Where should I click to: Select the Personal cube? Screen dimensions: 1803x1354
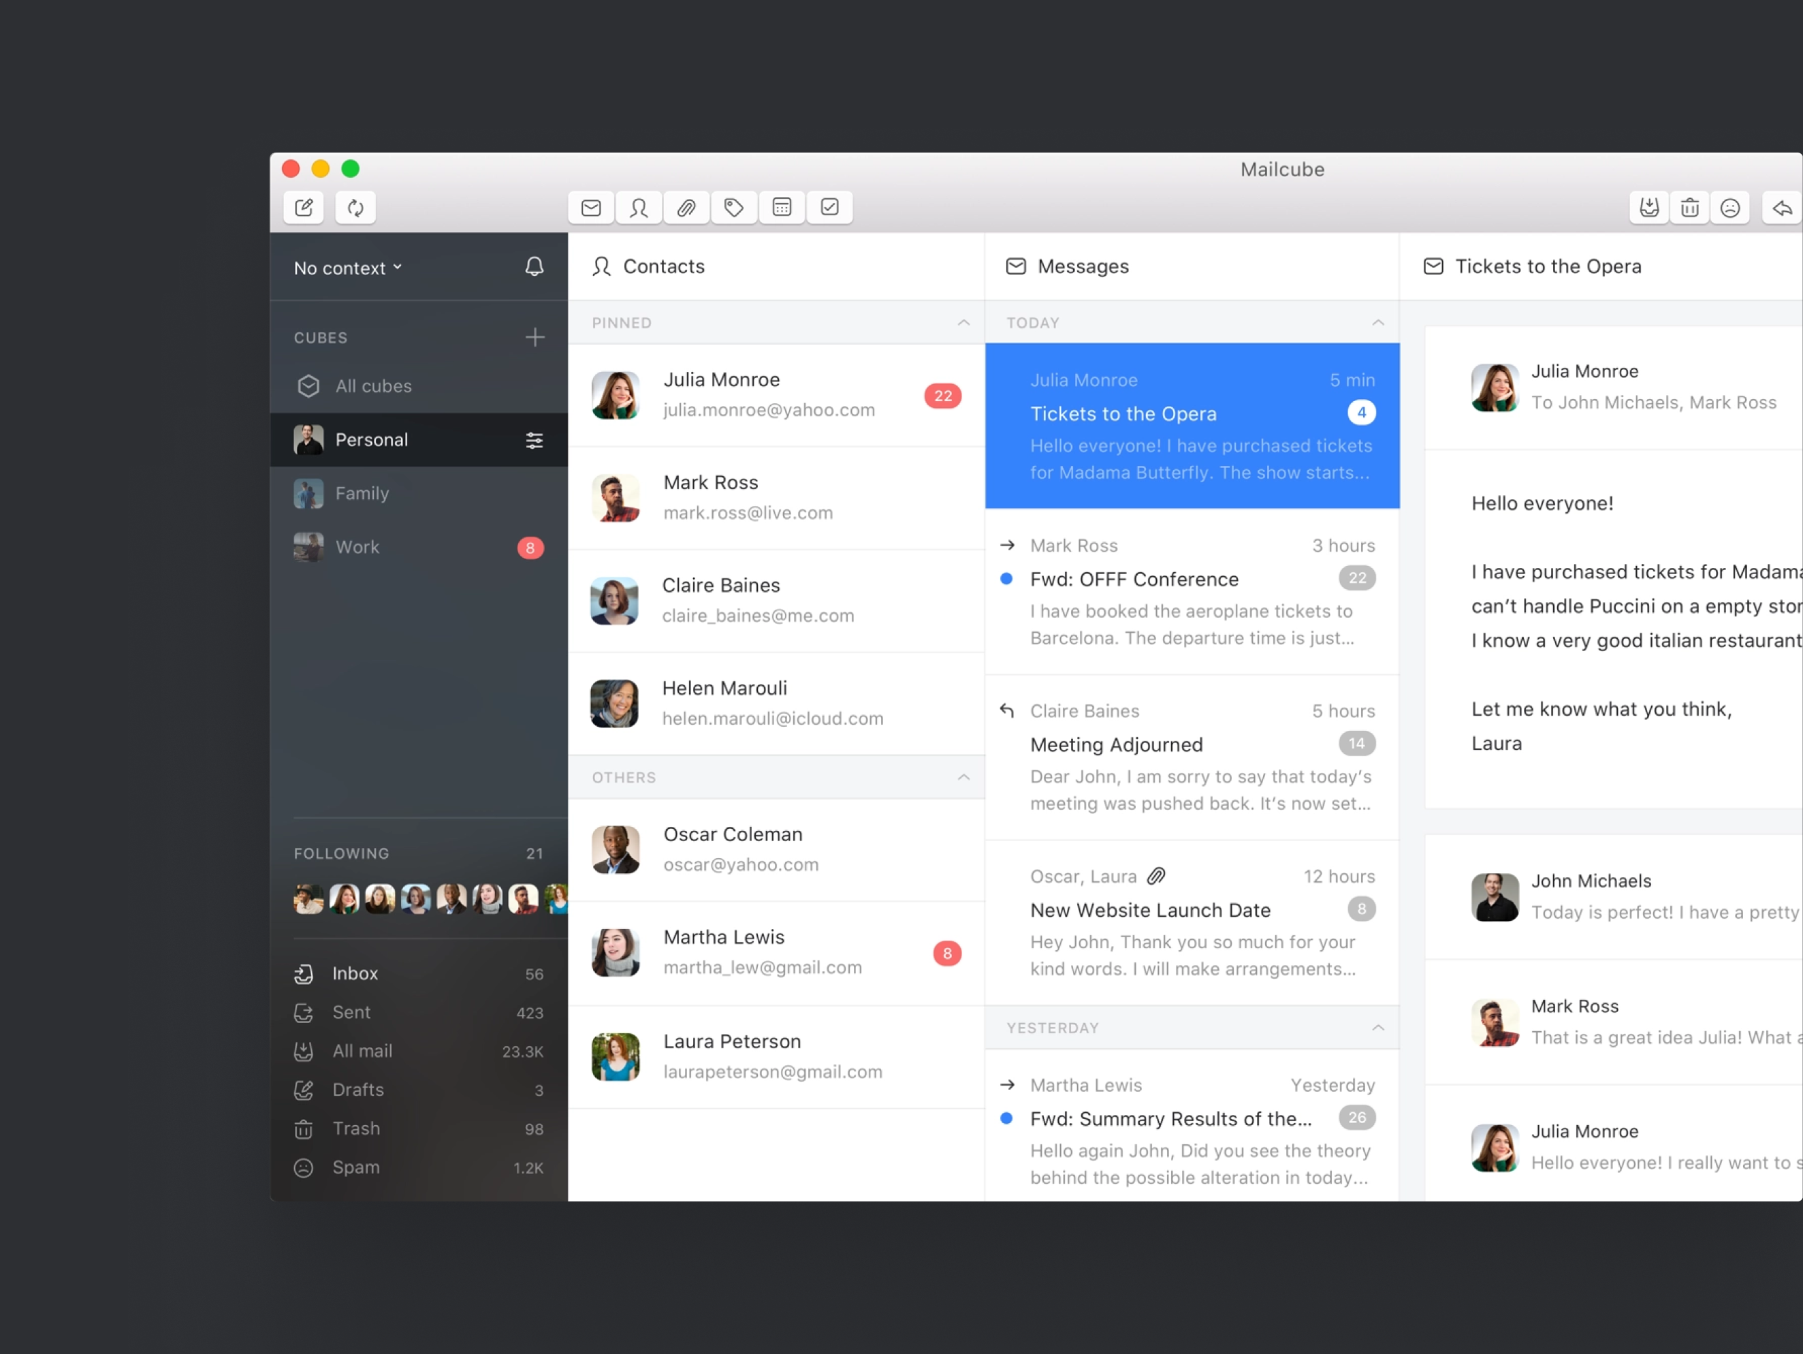[419, 439]
